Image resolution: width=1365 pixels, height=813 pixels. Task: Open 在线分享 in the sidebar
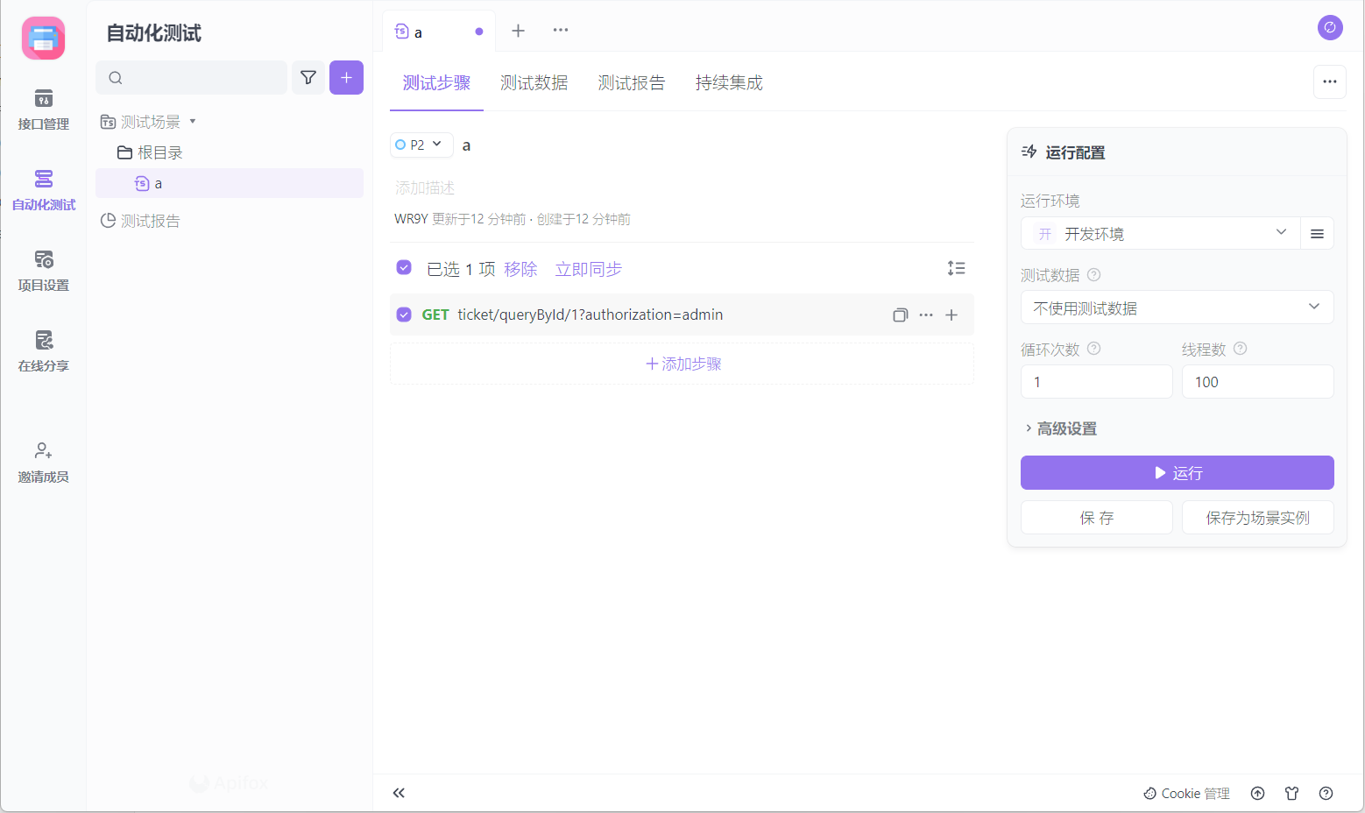tap(43, 351)
